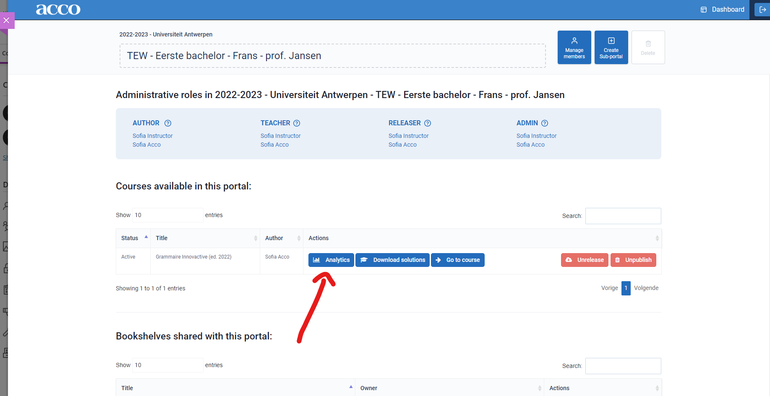Open the Show entries selector for bookshelves
This screenshot has width=770, height=396.
[x=167, y=365]
